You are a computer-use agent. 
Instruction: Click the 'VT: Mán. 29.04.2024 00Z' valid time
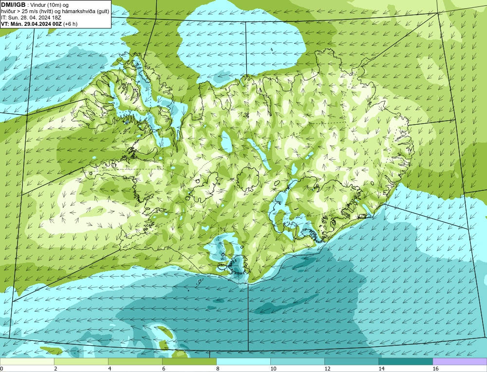[31, 24]
